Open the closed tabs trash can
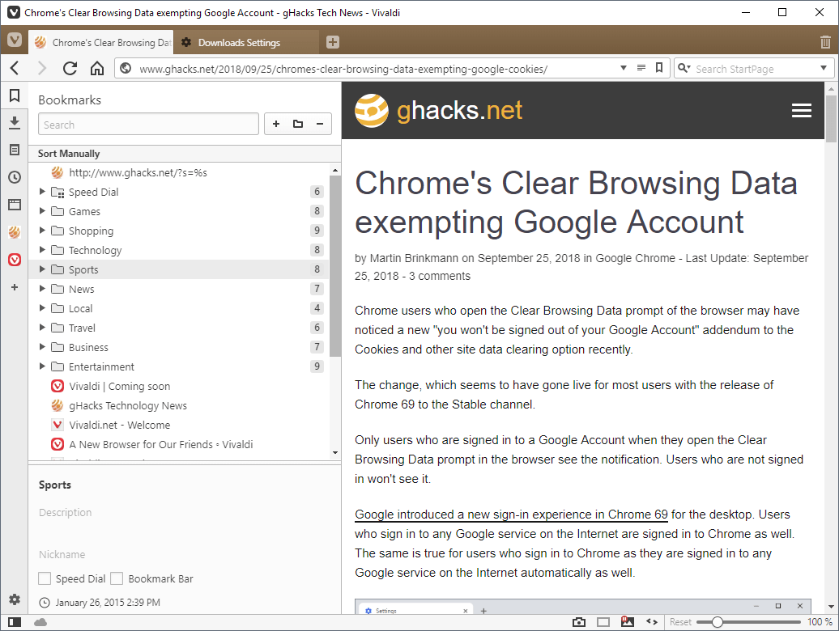The image size is (839, 631). click(825, 42)
